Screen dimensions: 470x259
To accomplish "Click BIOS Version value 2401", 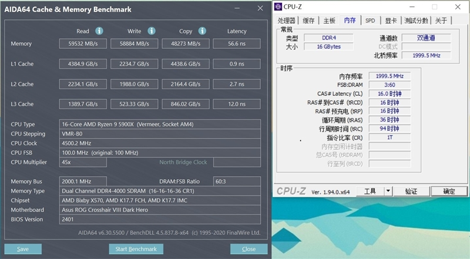I will [x=160, y=219].
